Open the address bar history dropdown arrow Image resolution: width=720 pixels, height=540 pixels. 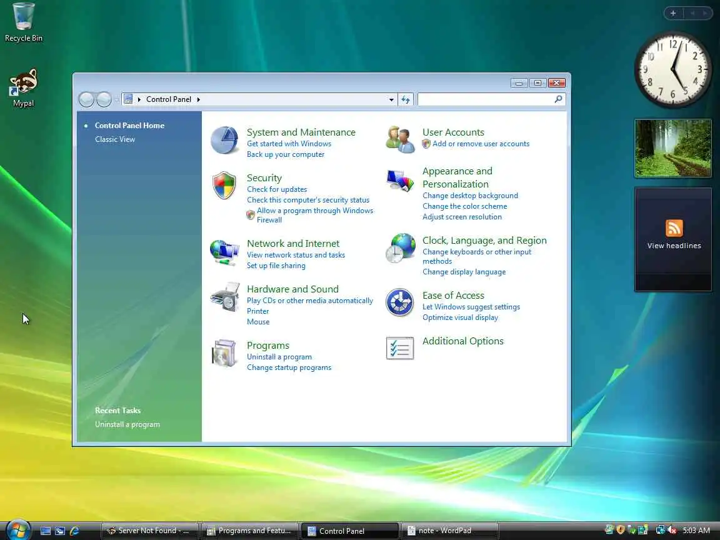click(391, 99)
